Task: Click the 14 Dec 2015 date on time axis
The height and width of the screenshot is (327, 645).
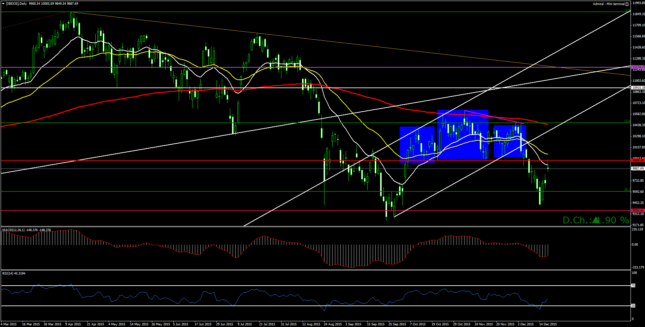Action: pyautogui.click(x=548, y=324)
